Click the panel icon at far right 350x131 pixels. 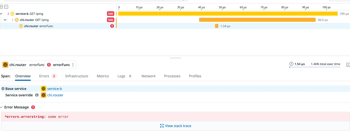point(348,65)
